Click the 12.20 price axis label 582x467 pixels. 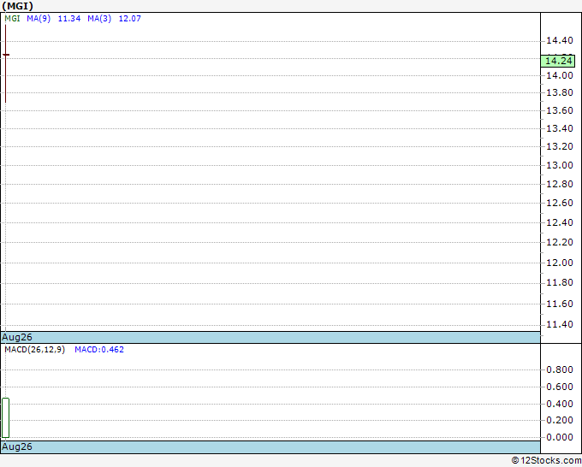click(x=560, y=242)
